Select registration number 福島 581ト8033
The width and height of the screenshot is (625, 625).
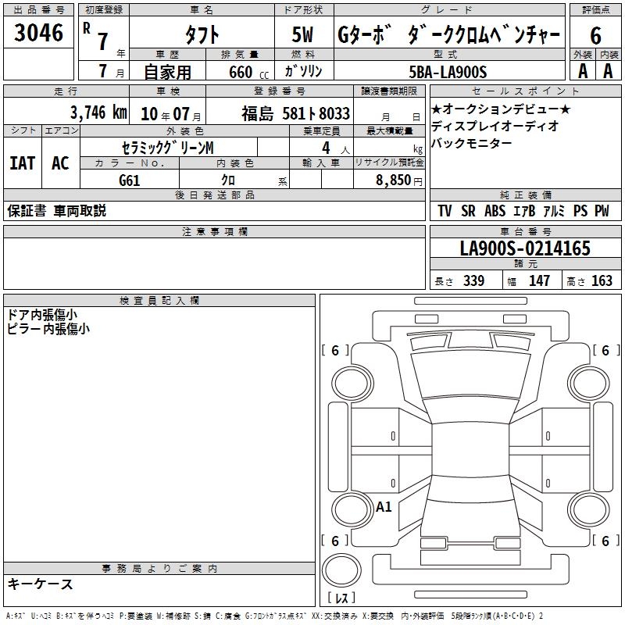click(x=296, y=113)
